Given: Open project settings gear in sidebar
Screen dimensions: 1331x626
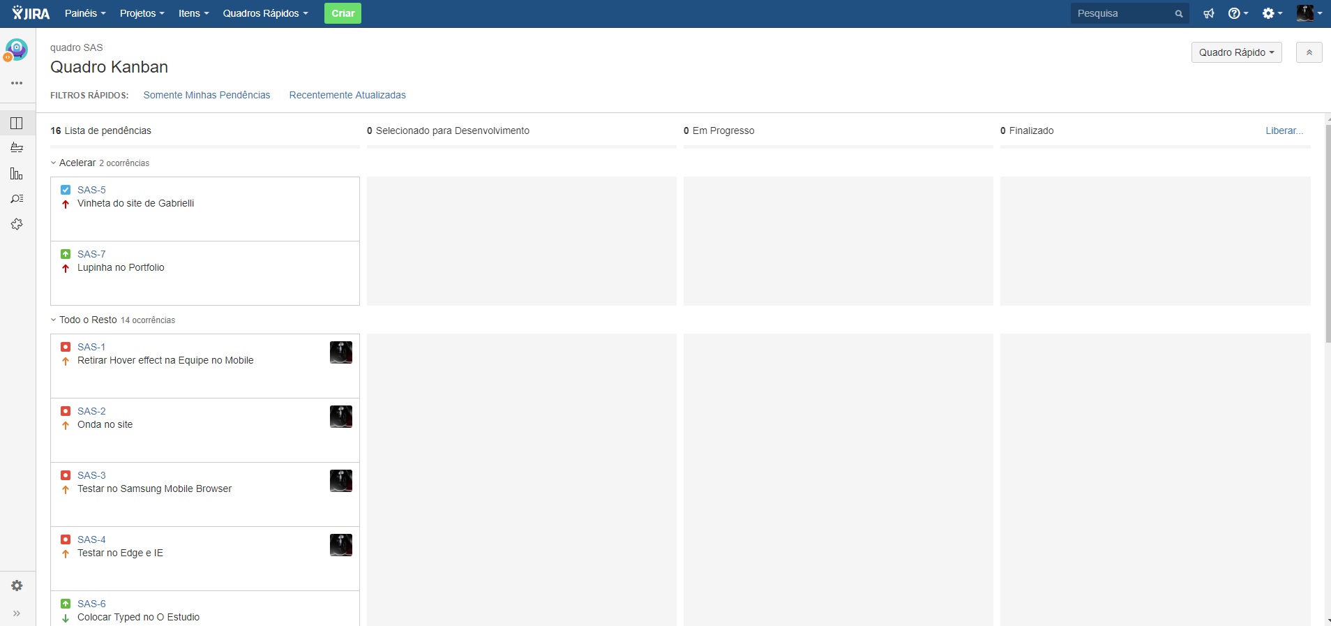Looking at the screenshot, I should point(17,586).
